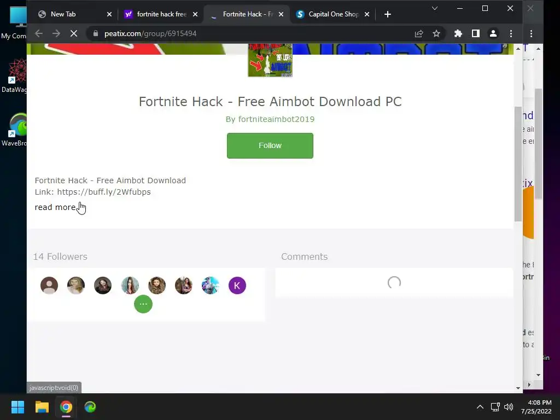Click the buff.ly link text

[x=104, y=192]
